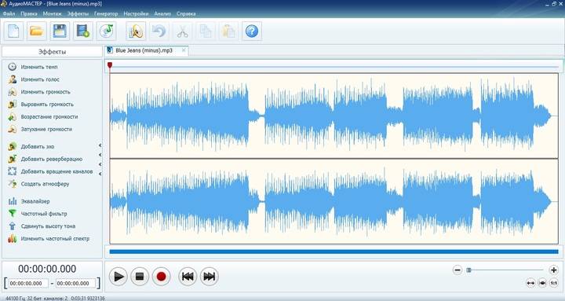565x301 pixels.
Task: Open the Файл menu
Action: 9,13
